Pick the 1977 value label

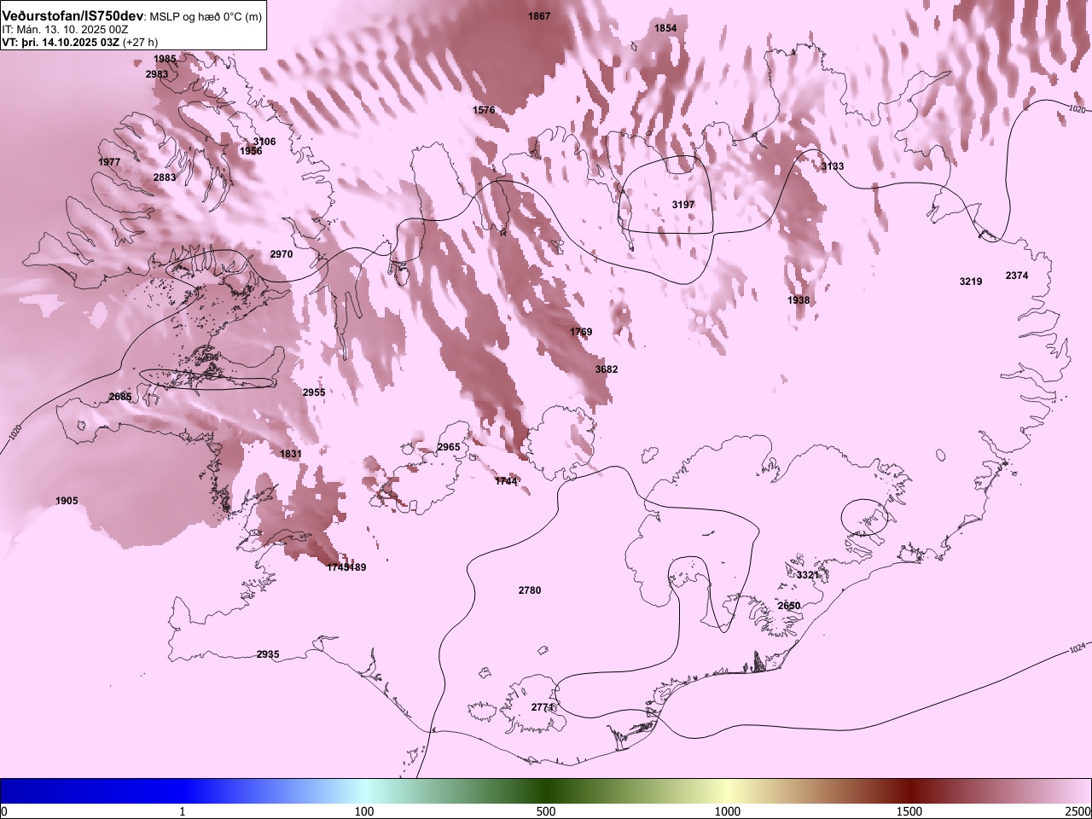click(109, 162)
